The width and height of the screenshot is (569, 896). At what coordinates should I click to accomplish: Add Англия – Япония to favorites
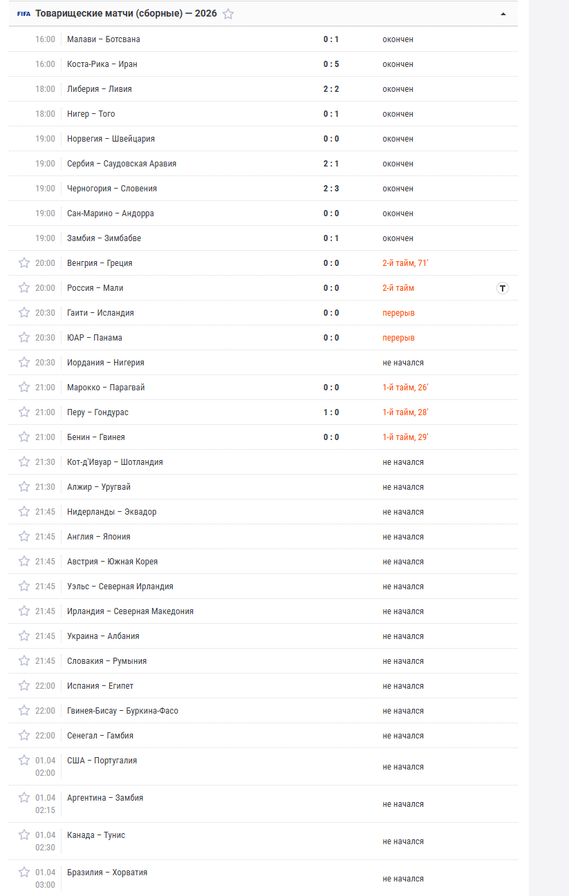(24, 537)
